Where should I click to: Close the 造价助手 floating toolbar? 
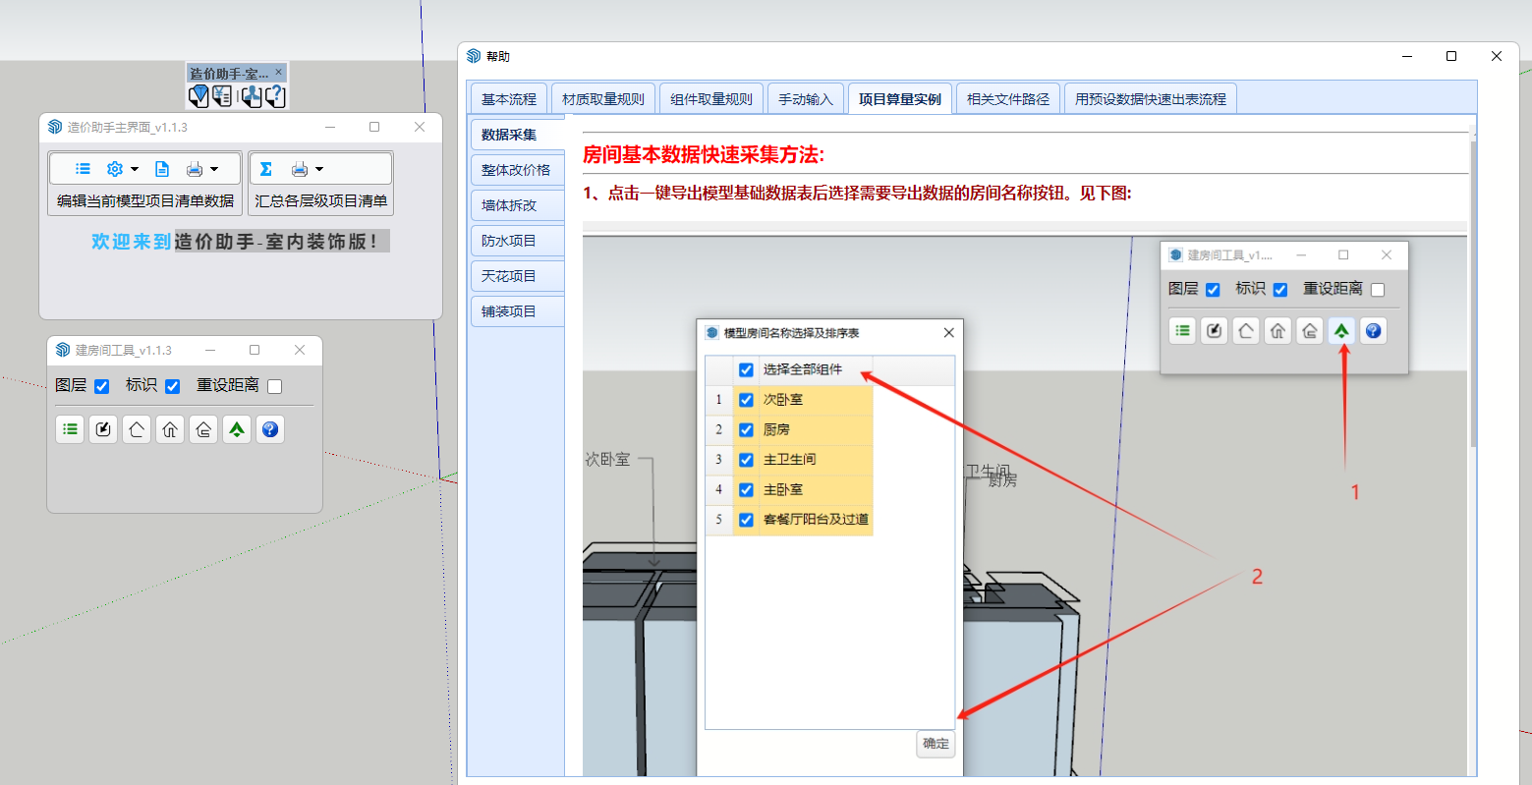click(278, 73)
